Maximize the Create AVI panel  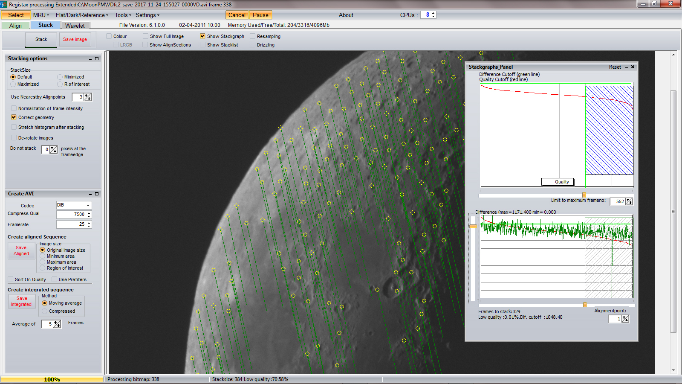point(97,194)
